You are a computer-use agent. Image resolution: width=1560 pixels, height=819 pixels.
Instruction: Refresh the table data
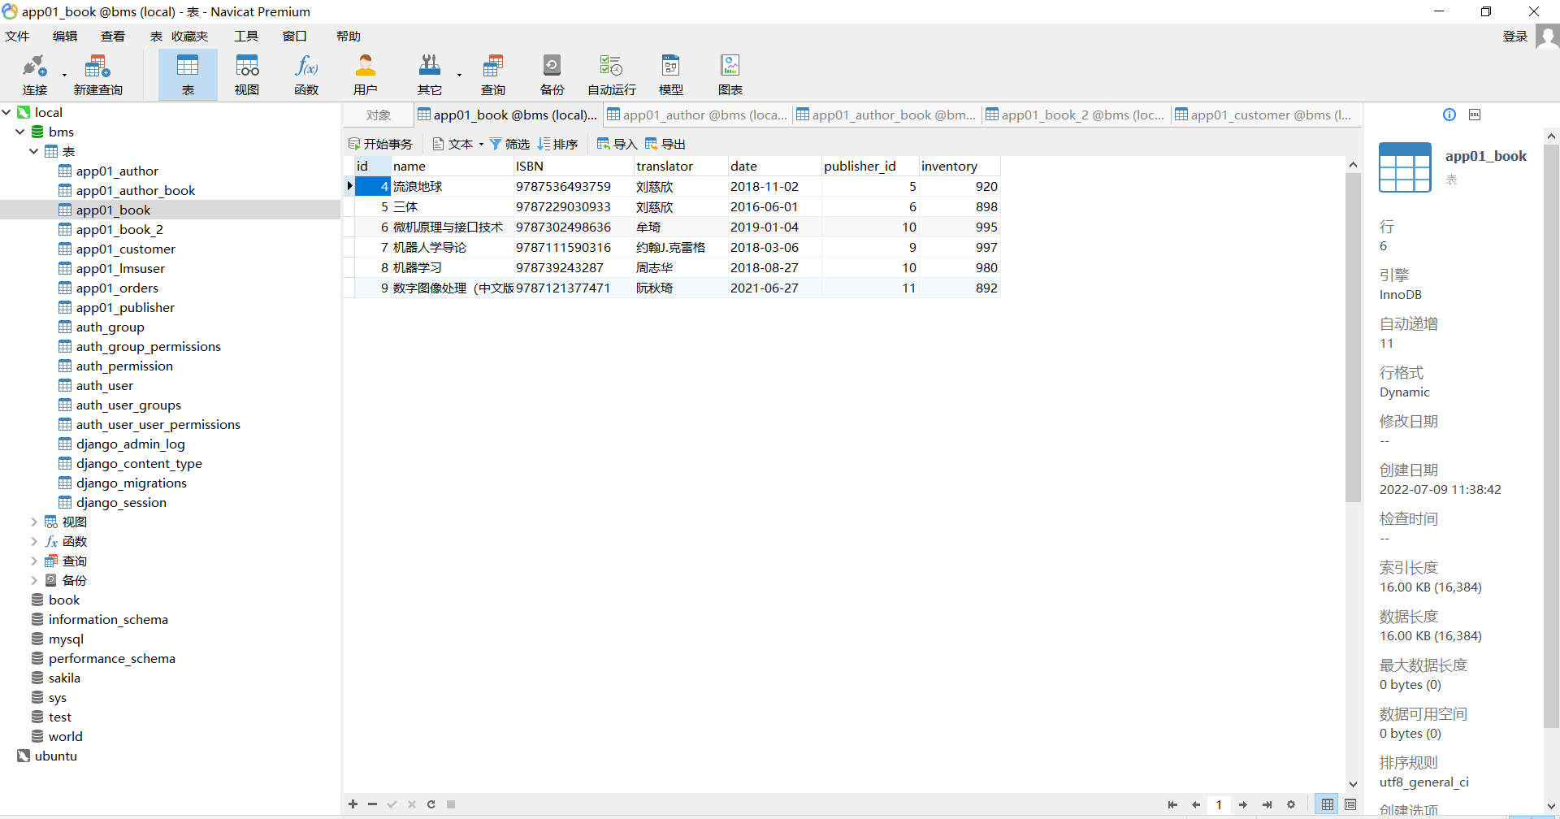(431, 804)
